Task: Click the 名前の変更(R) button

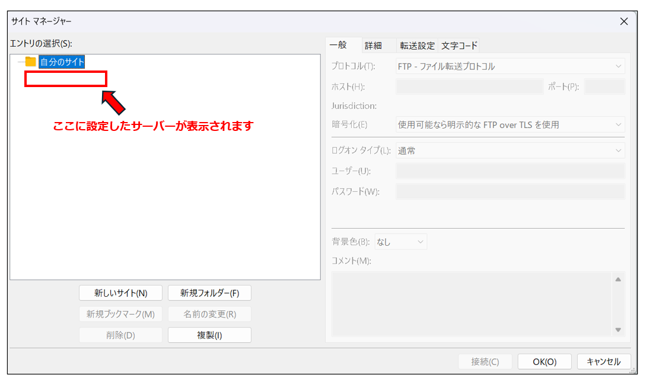Action: pyautogui.click(x=210, y=315)
